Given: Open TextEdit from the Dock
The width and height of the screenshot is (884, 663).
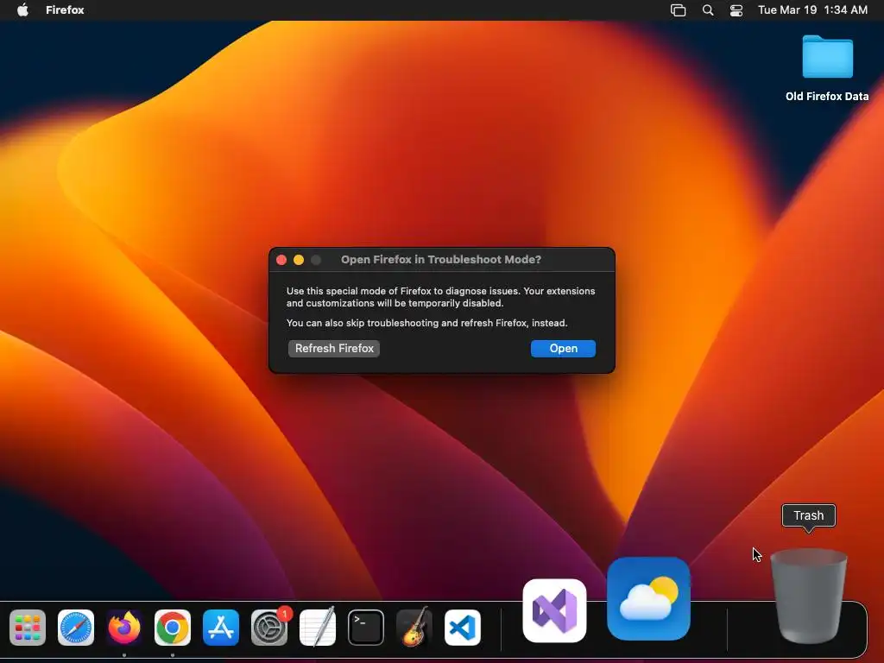Looking at the screenshot, I should pyautogui.click(x=318, y=628).
